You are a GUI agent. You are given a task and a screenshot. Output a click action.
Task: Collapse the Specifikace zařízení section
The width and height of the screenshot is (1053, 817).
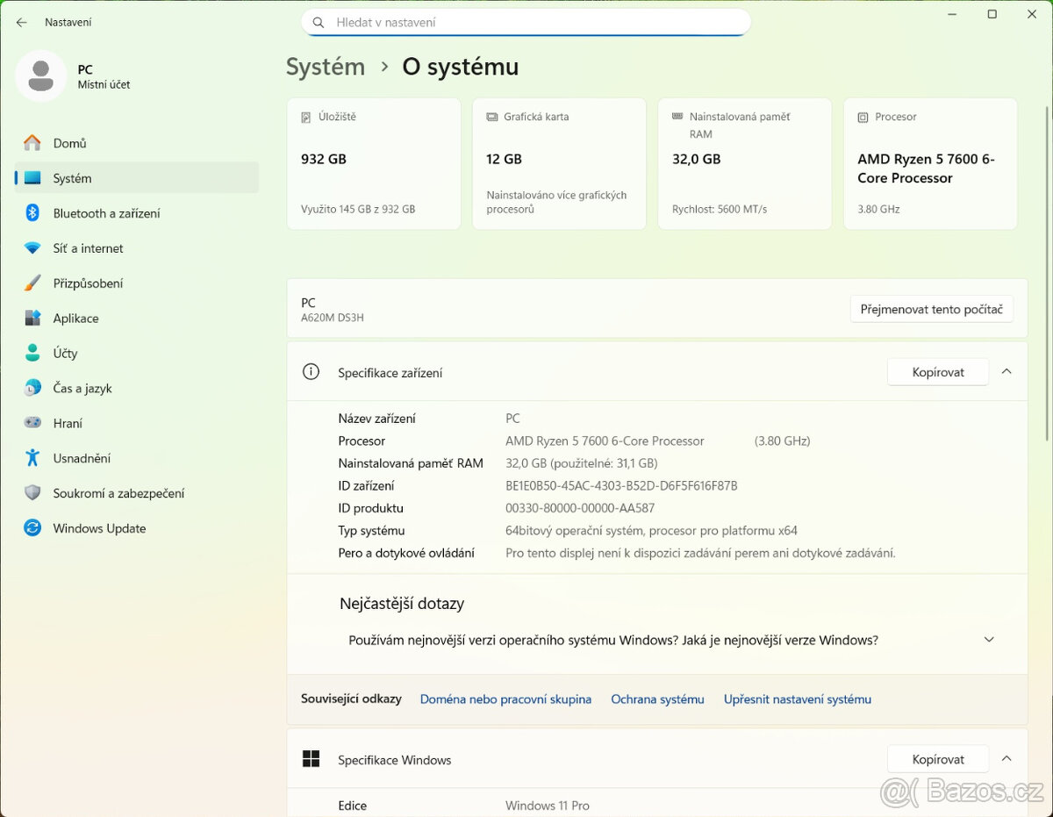(1006, 372)
